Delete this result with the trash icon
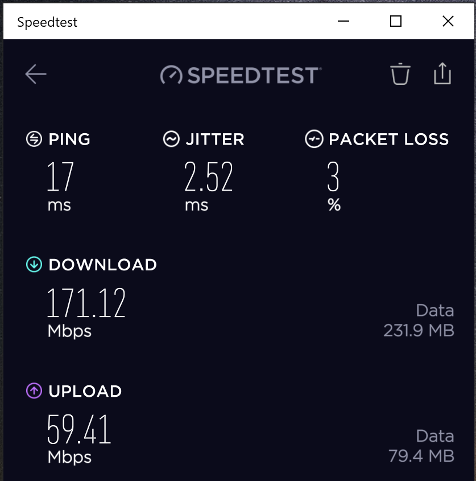Image resolution: width=476 pixels, height=481 pixels. click(400, 74)
